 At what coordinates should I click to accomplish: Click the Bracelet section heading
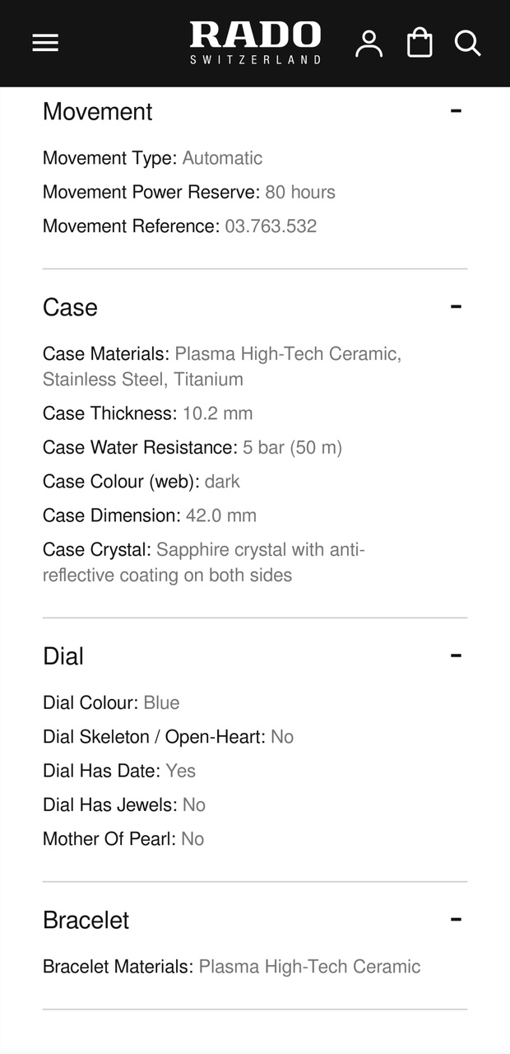[86, 920]
